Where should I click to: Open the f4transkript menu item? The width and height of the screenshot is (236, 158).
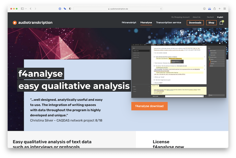coord(129,23)
